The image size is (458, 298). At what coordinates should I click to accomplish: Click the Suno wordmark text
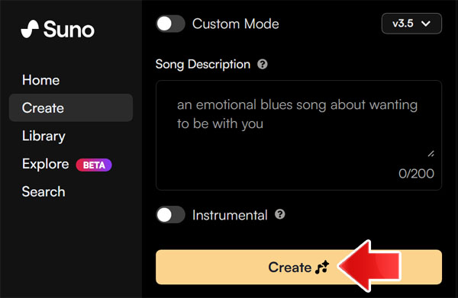(69, 30)
